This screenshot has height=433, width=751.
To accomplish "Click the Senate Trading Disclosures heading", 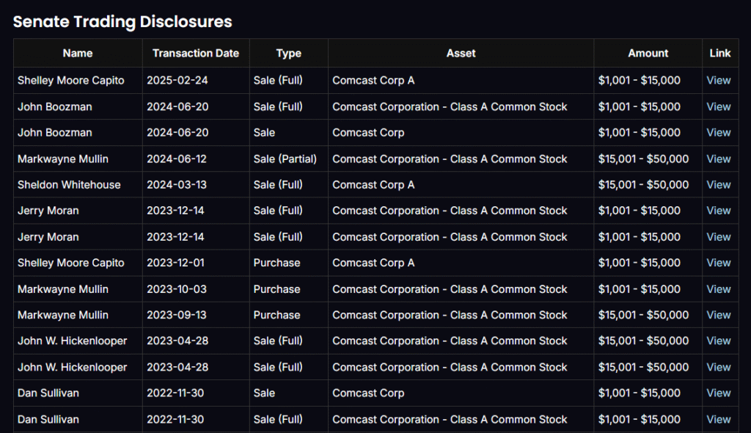I will (x=122, y=21).
